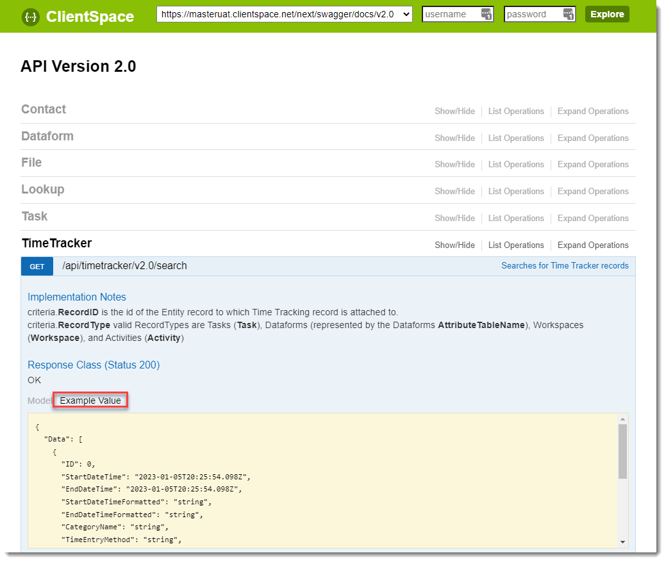Screen dimensions: 666x562
Task: Collapse the TimeTracker section heading
Action: [x=56, y=244]
